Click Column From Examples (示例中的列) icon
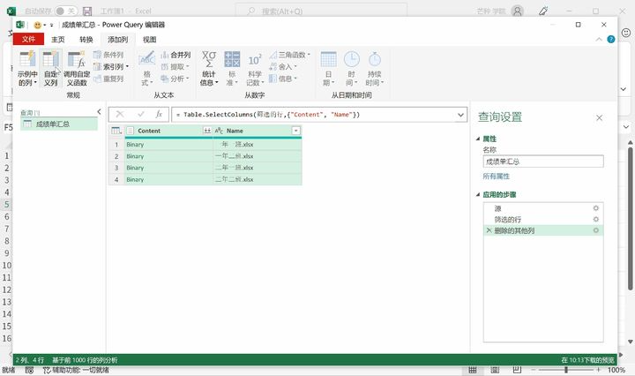This screenshot has width=635, height=376. (x=27, y=68)
